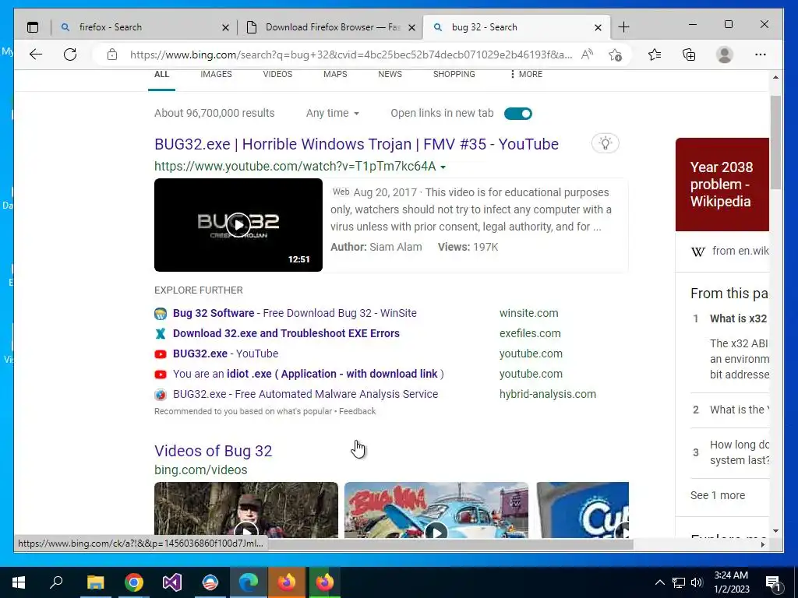Click See 1 more in sidebar
This screenshot has width=798, height=598.
[x=718, y=495]
